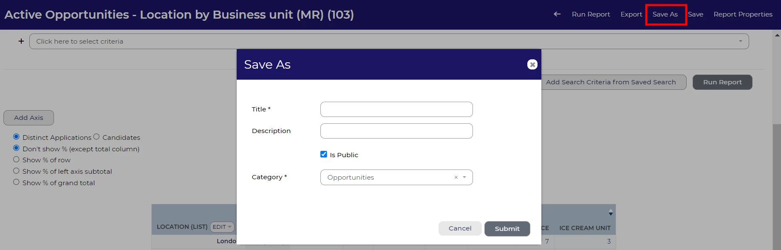Select the Candidates radio button

[96, 137]
